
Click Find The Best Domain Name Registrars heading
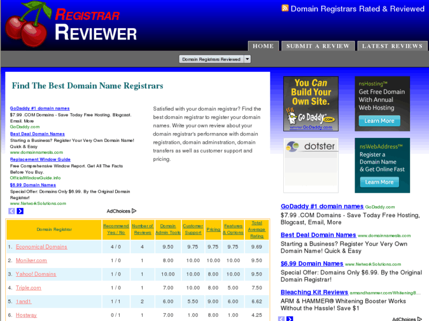87,86
